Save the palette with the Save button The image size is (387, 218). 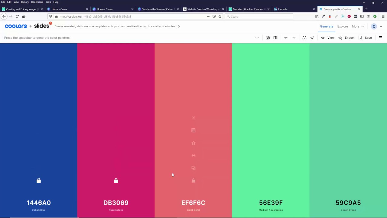click(x=365, y=38)
